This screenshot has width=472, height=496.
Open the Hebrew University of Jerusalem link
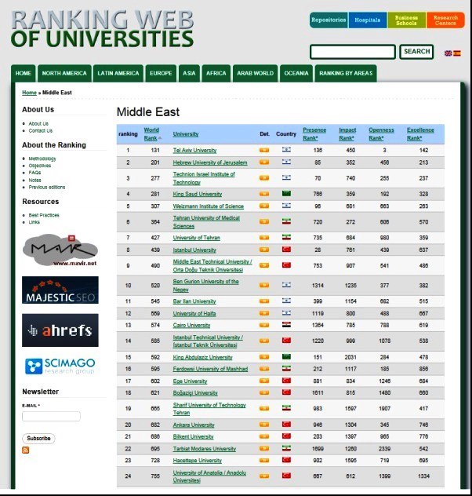coord(209,162)
